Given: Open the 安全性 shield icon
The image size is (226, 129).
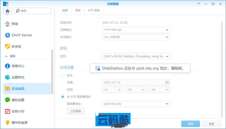Looking at the screenshot, I should pos(8,46).
